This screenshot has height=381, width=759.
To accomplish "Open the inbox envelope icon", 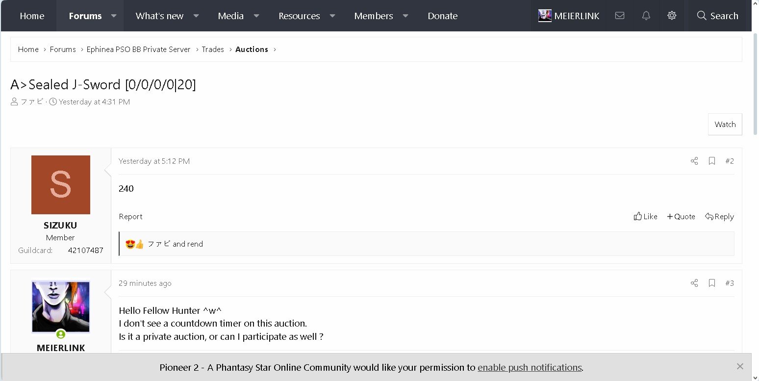I will click(620, 16).
